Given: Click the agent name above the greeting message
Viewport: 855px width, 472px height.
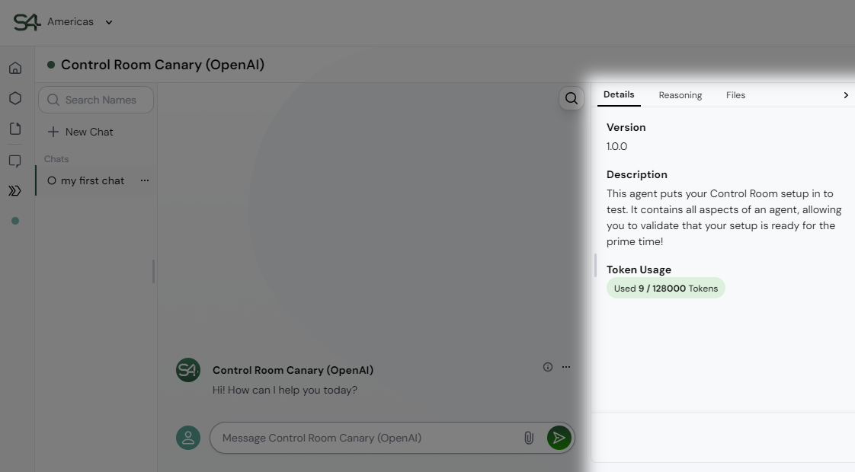Looking at the screenshot, I should [293, 370].
